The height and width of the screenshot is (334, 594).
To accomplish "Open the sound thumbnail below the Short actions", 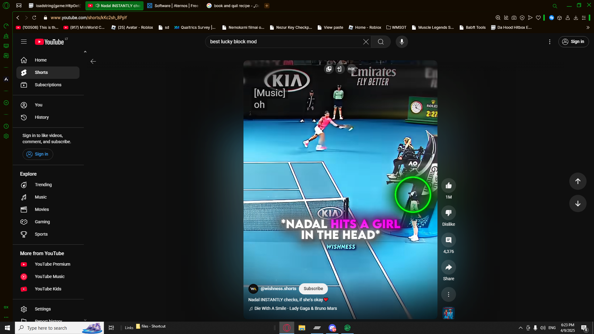I will tap(448, 313).
